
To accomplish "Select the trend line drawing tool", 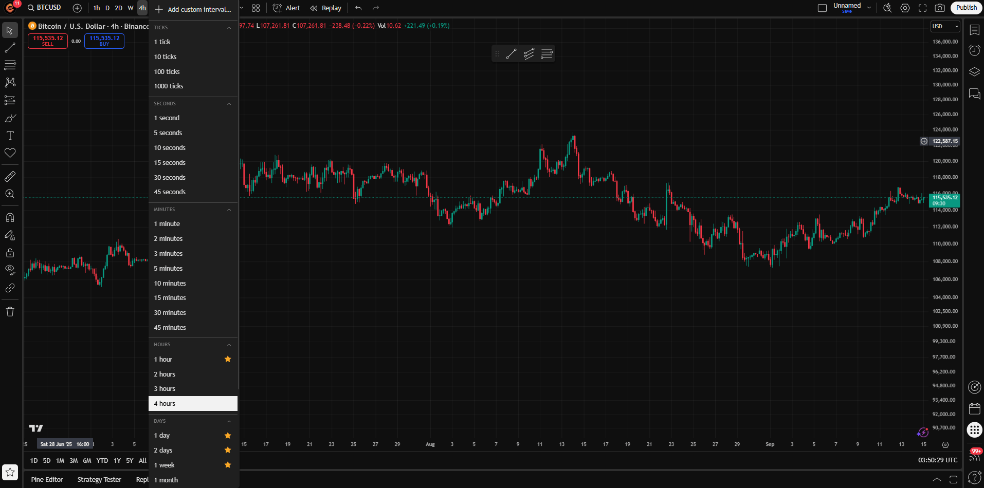I will 10,48.
